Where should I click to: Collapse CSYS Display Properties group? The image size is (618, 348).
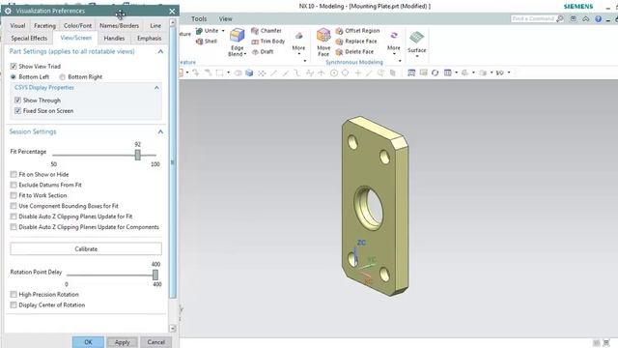pyautogui.click(x=156, y=88)
